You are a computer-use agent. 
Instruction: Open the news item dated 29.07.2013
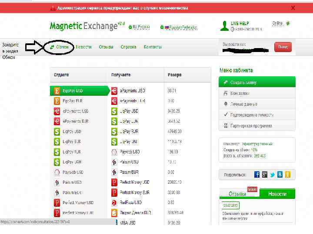[x=230, y=205]
